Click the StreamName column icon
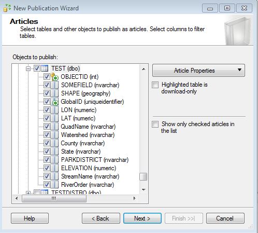 coord(54,176)
